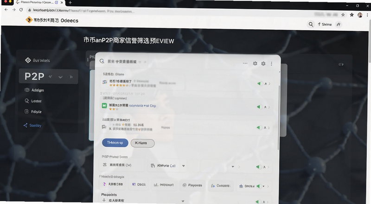Toggle the switch on the two-star merchant row

(259, 107)
